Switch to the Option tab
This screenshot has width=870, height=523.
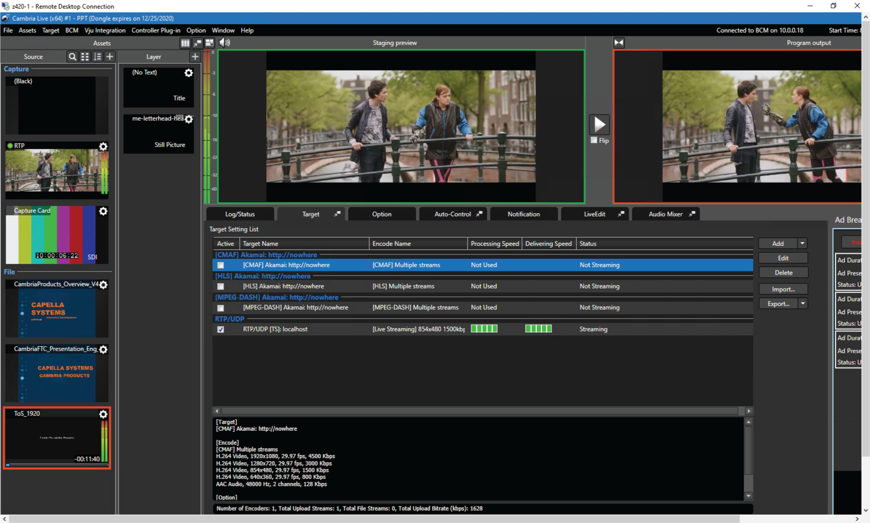(x=382, y=214)
